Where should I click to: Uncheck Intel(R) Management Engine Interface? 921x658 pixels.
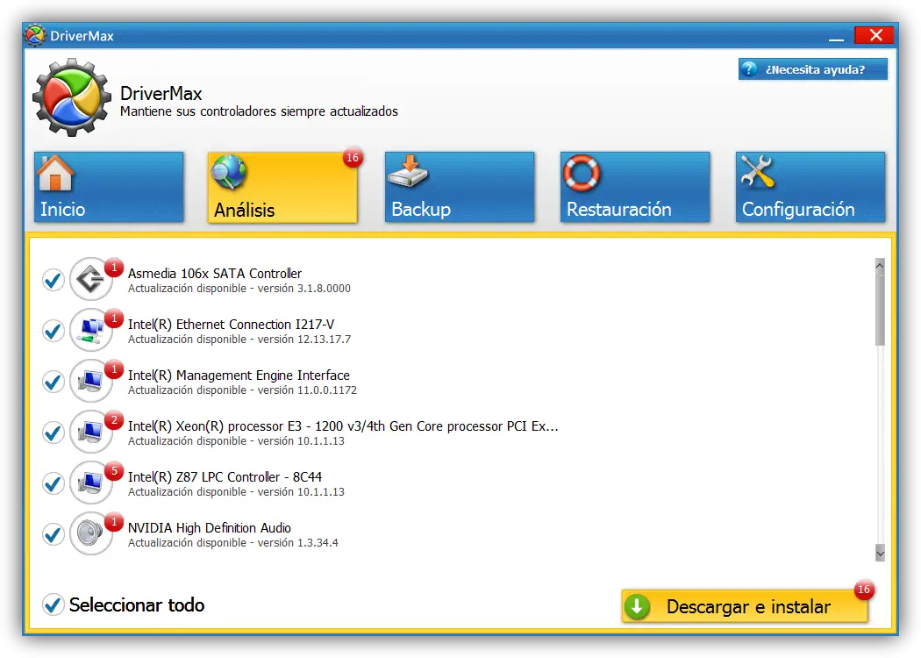click(x=54, y=382)
